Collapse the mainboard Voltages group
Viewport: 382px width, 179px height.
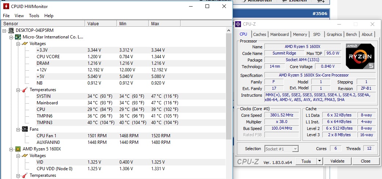tap(18, 44)
